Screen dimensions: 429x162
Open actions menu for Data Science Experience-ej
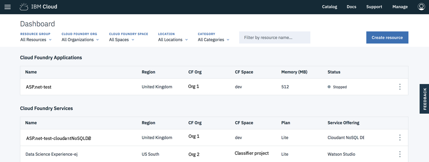(399, 154)
